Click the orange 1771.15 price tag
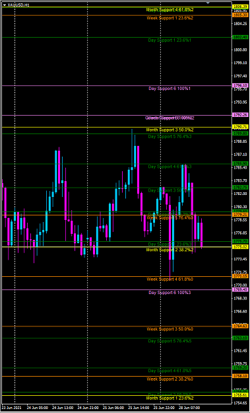This screenshot has height=413, width=250. (x=241, y=276)
